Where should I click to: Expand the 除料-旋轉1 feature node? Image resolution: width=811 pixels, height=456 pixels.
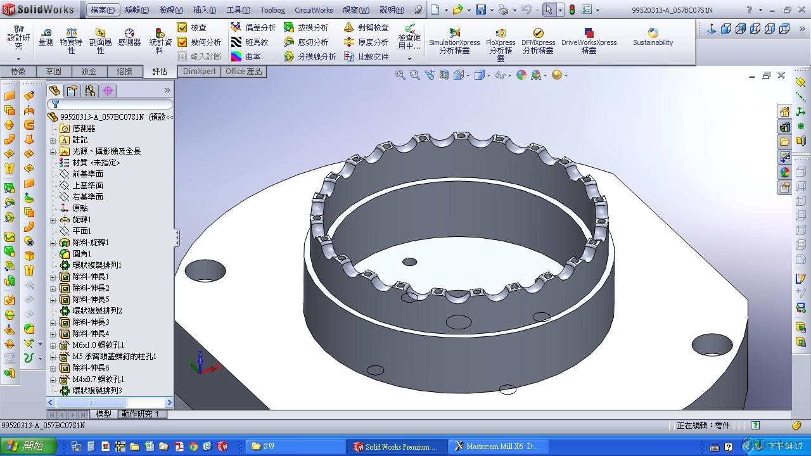[x=53, y=243]
